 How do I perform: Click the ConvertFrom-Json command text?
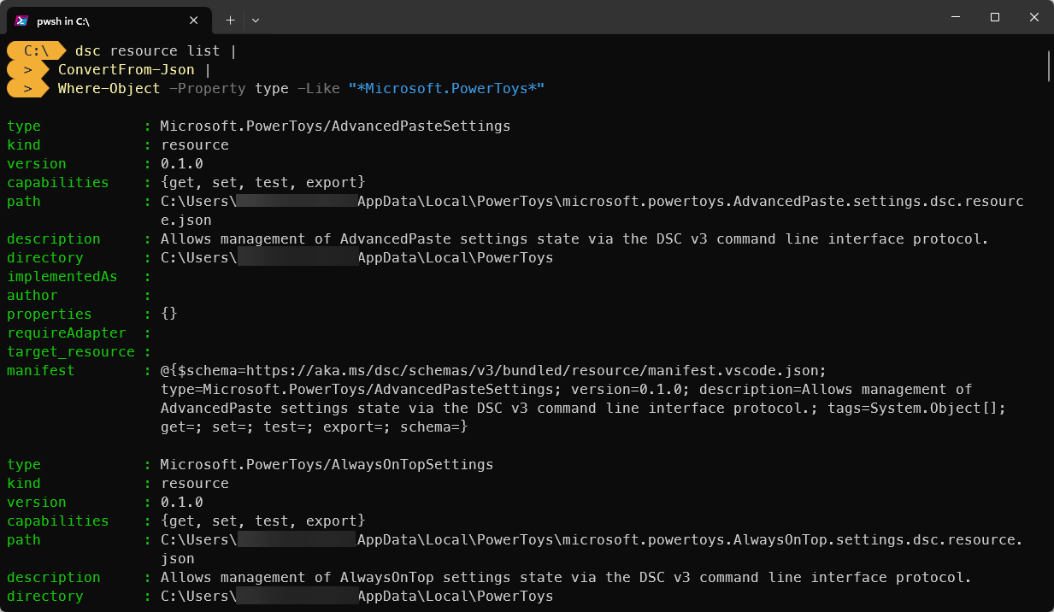coord(126,70)
